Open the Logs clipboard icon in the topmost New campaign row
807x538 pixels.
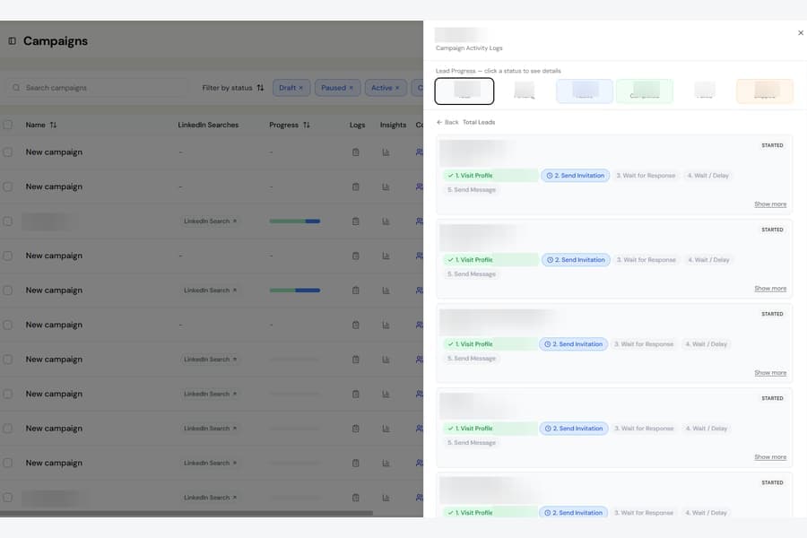(356, 152)
